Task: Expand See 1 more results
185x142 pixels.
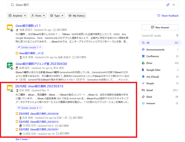Action: coord(23,139)
